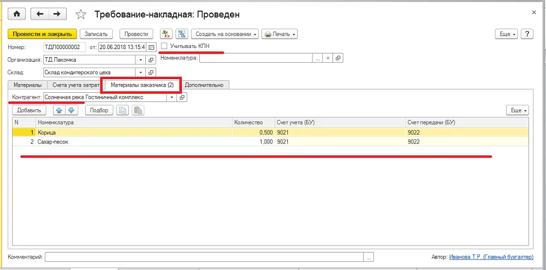Open calendar picker next to document date
This screenshot has width=546, height=270.
151,47
